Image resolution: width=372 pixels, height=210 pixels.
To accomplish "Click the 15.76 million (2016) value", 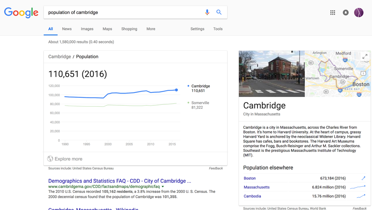I will (x=329, y=196).
